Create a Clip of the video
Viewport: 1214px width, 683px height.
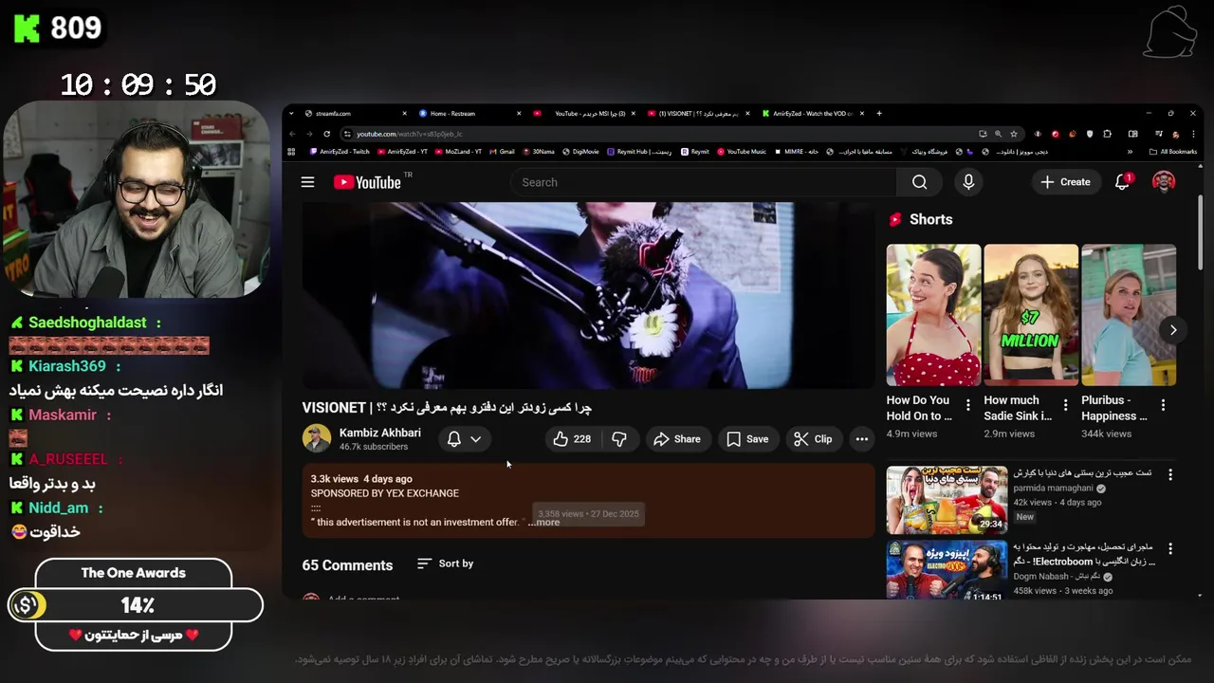[x=813, y=439]
